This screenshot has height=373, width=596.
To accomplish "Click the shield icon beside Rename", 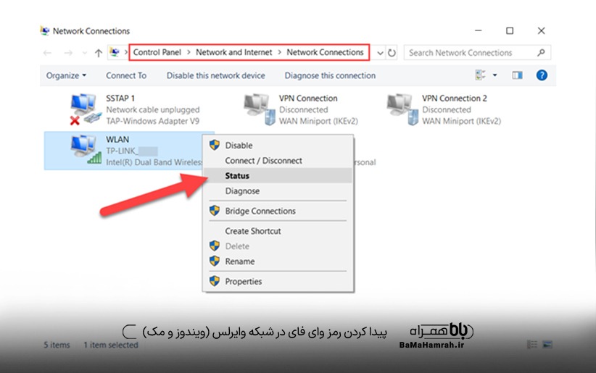I will tap(215, 261).
